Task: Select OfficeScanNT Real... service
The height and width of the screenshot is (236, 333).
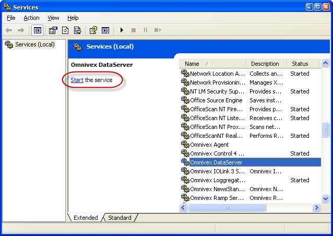Action: tap(216, 136)
